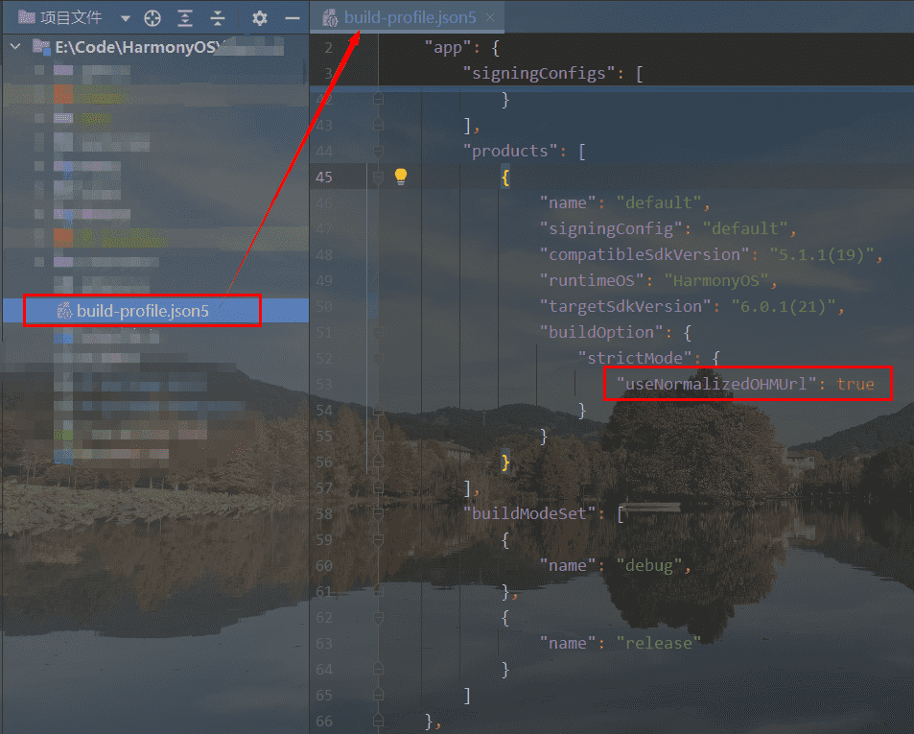This screenshot has height=734, width=914.
Task: Click the locate opened file crosshair icon
Action: (x=152, y=18)
